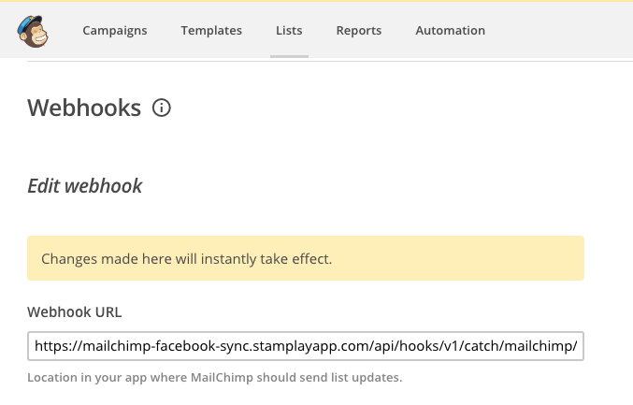Viewport: 633px width, 405px height.
Task: Click the "Edit webhook" subheading
Action: tap(85, 186)
